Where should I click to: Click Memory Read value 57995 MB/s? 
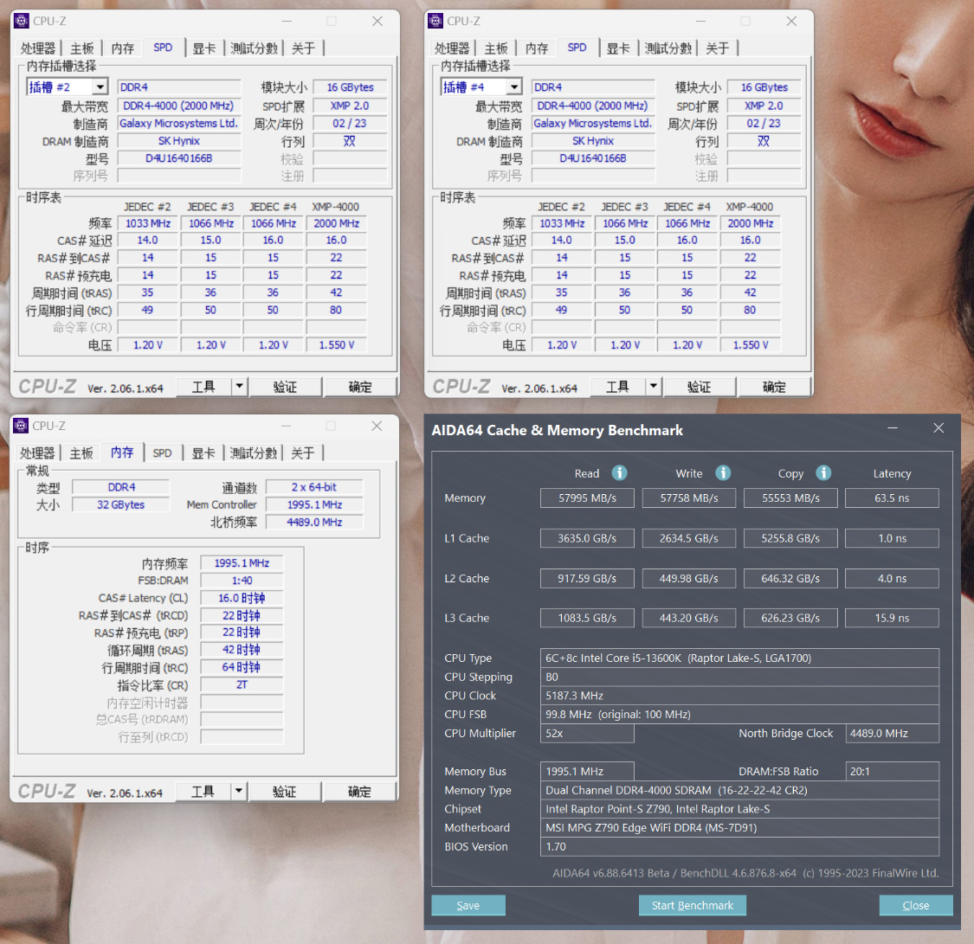[x=587, y=498]
